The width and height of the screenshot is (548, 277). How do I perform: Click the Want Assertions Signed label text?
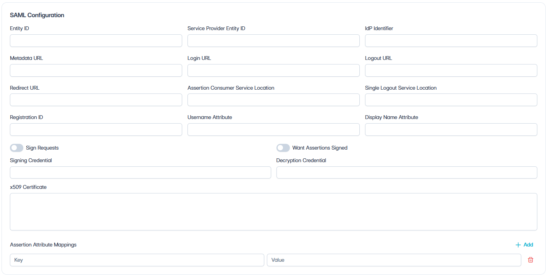coord(320,148)
